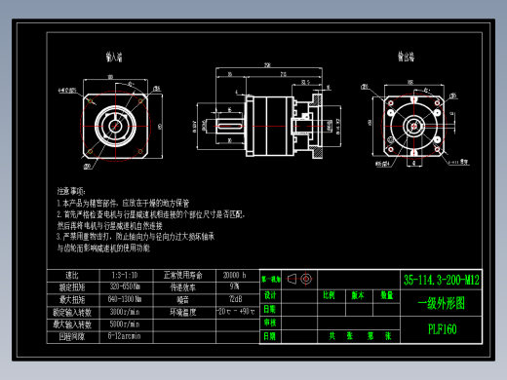Click the 速比 table cell
507x380 pixels.
72,276
